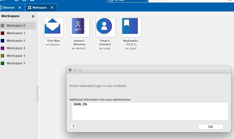234x139 pixels.
Task: Go to Workspace 4
Action: tap(16, 56)
